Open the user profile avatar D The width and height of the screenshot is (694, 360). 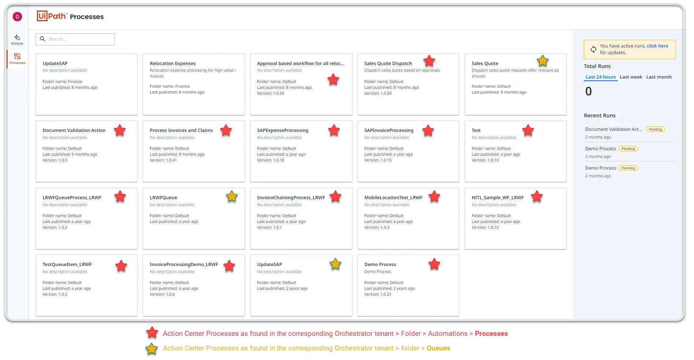click(17, 17)
